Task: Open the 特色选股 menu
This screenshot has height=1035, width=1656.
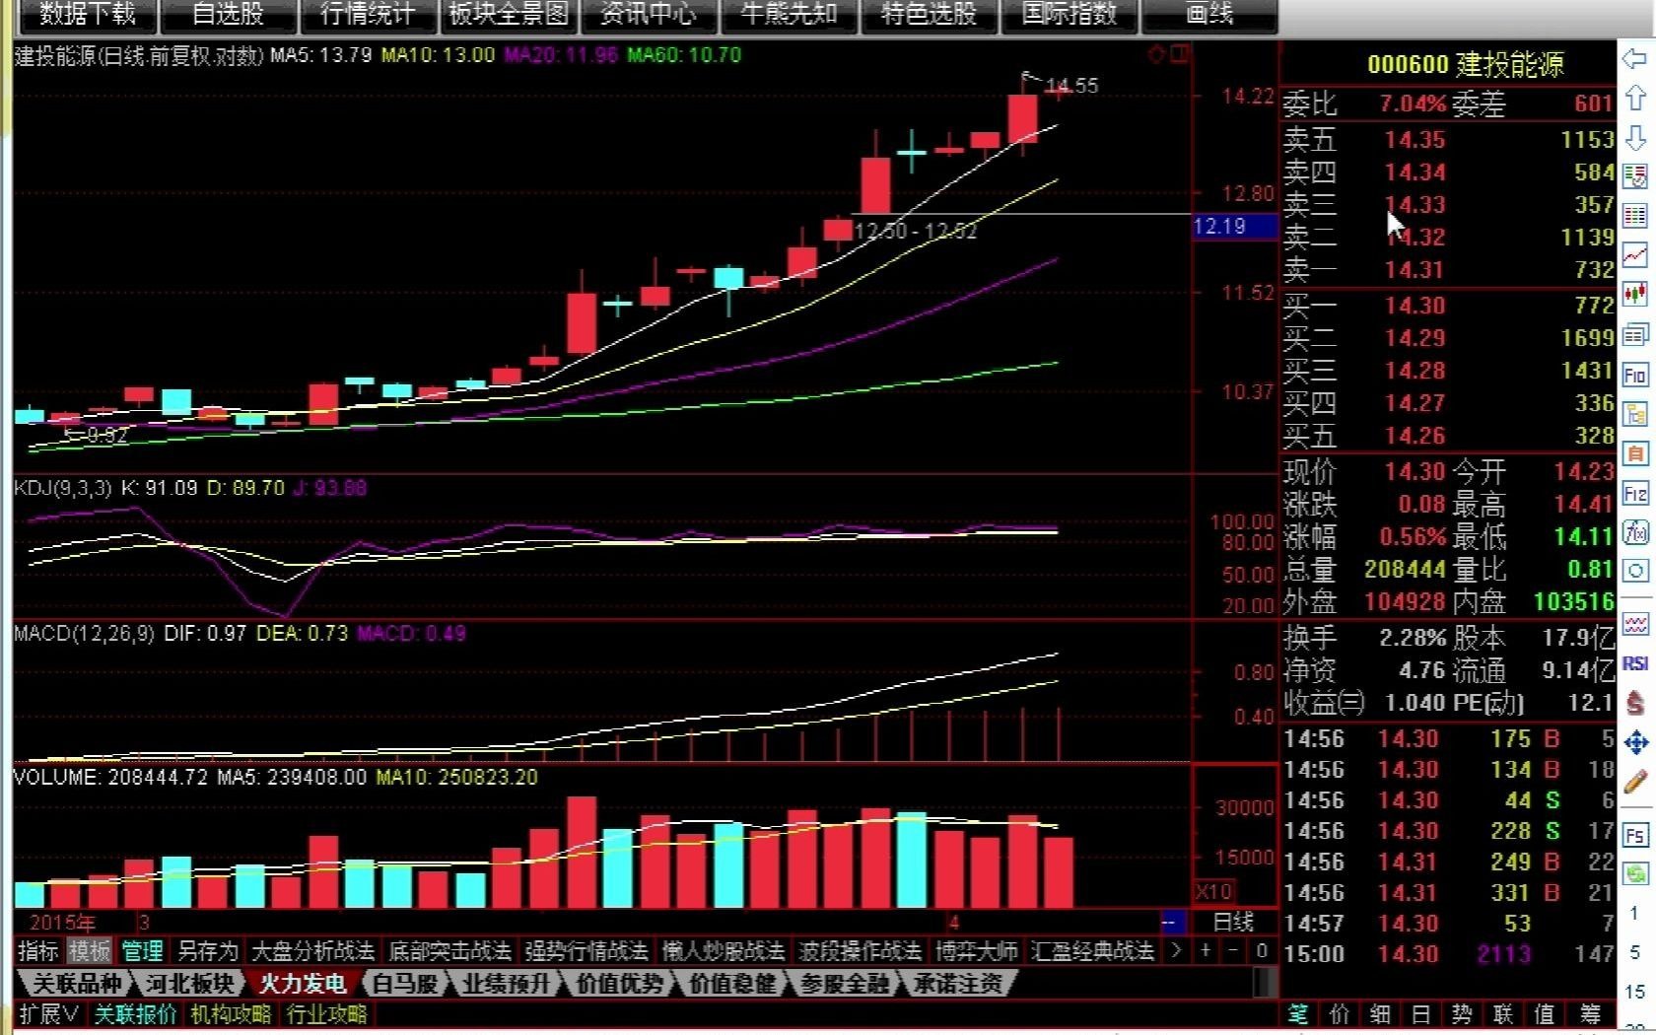Action: (x=929, y=15)
